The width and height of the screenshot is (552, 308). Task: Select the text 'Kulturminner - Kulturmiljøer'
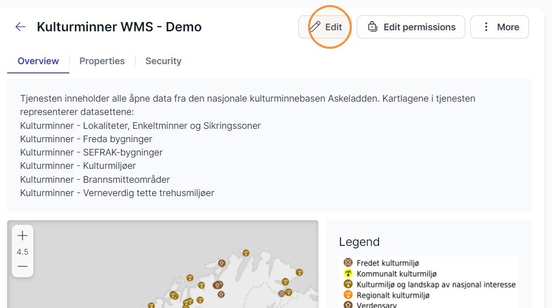click(x=78, y=166)
